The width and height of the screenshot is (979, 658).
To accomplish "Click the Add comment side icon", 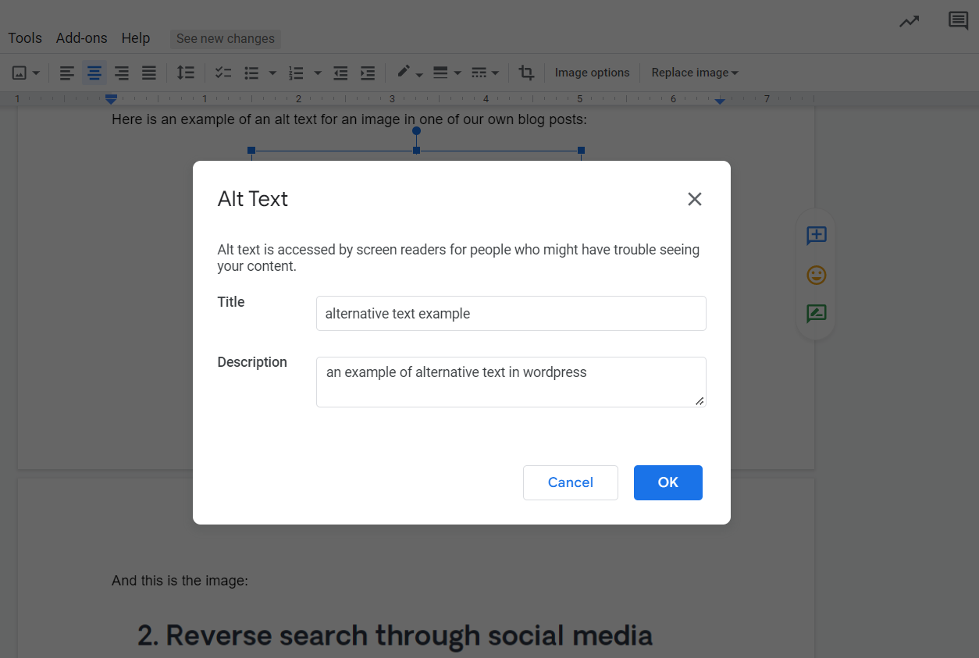I will click(x=817, y=236).
